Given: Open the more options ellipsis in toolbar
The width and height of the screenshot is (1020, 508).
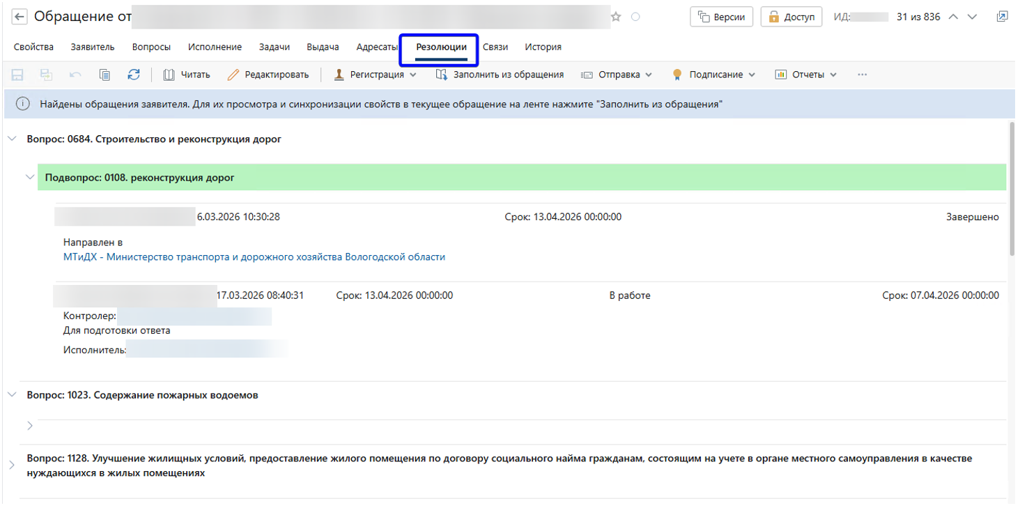Looking at the screenshot, I should 863,75.
